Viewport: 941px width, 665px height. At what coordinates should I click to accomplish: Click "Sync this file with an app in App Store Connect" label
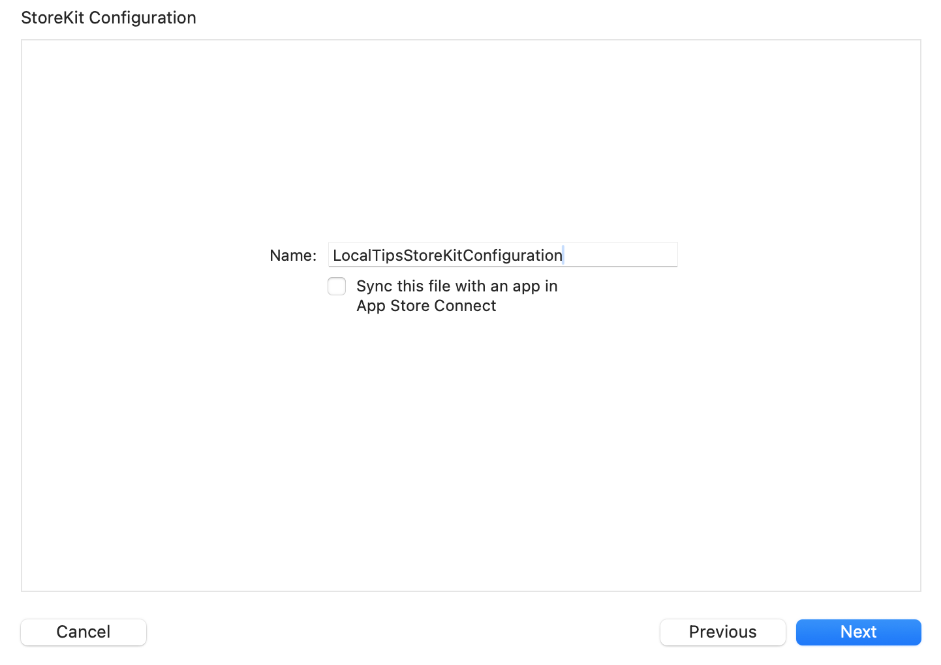click(x=457, y=296)
